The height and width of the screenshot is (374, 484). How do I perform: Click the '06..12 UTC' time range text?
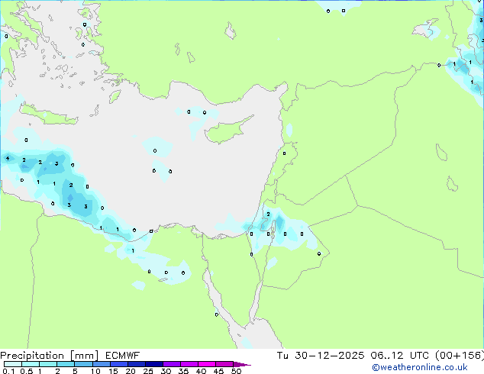pos(400,356)
